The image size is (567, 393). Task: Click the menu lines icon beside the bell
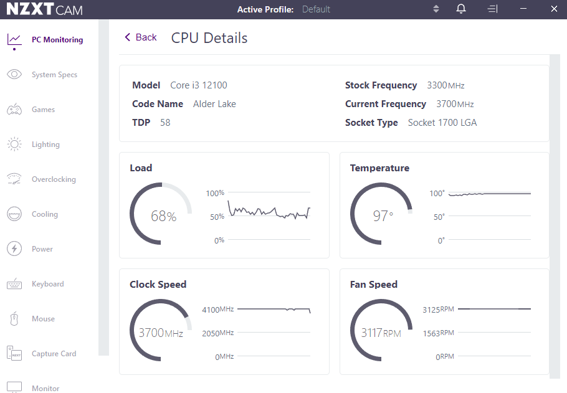point(492,9)
